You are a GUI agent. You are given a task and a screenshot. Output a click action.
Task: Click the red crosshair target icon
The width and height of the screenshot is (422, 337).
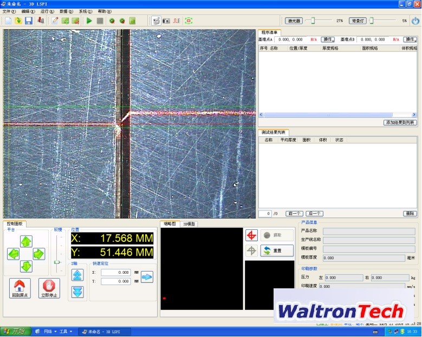(x=251, y=235)
